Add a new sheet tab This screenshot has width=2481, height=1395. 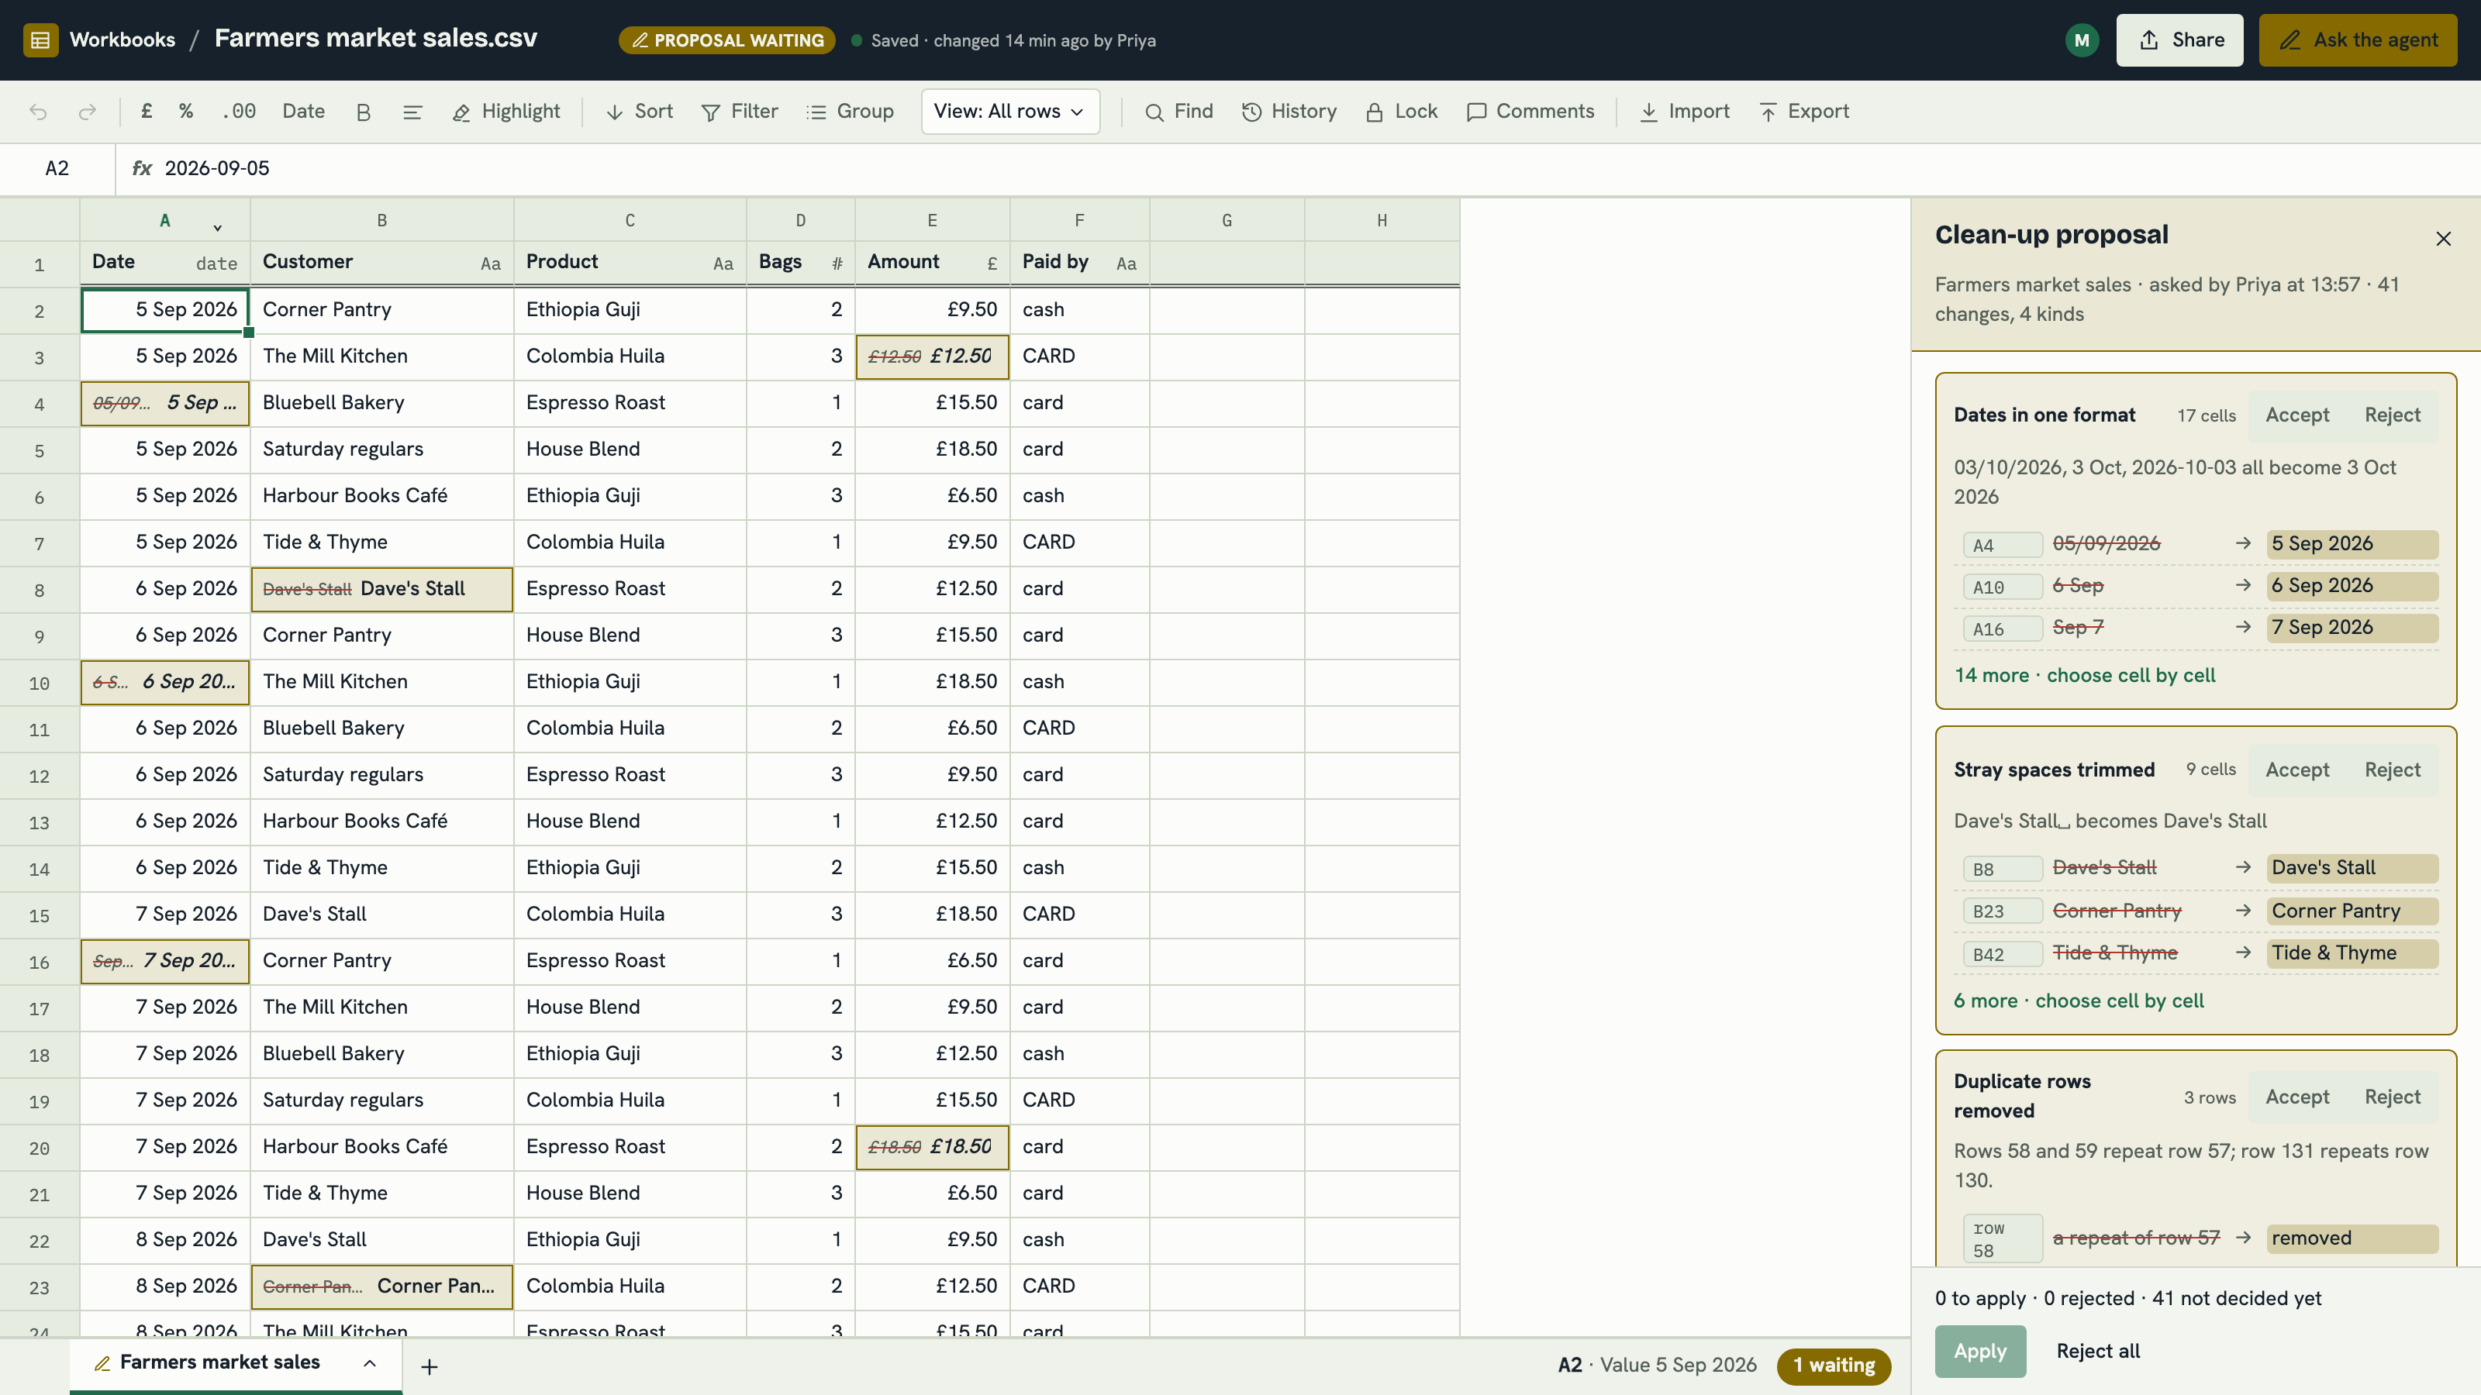(430, 1366)
